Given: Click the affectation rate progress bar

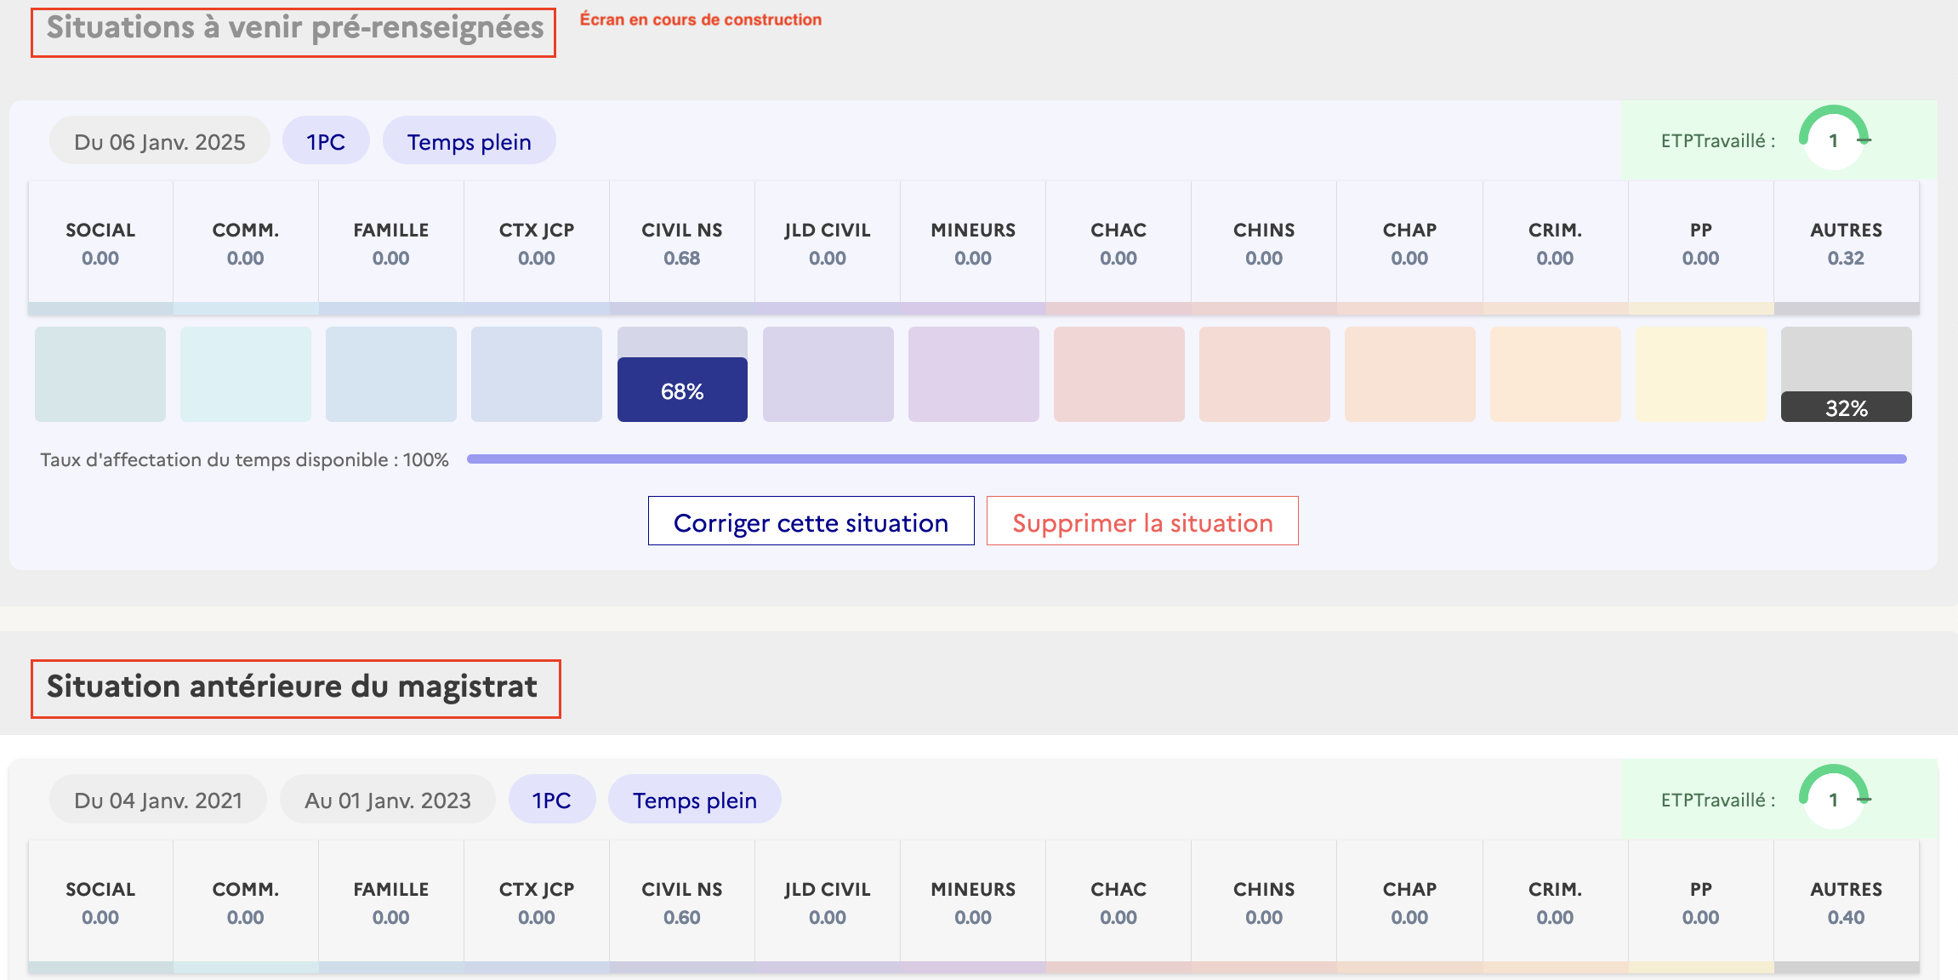Looking at the screenshot, I should tap(1187, 459).
